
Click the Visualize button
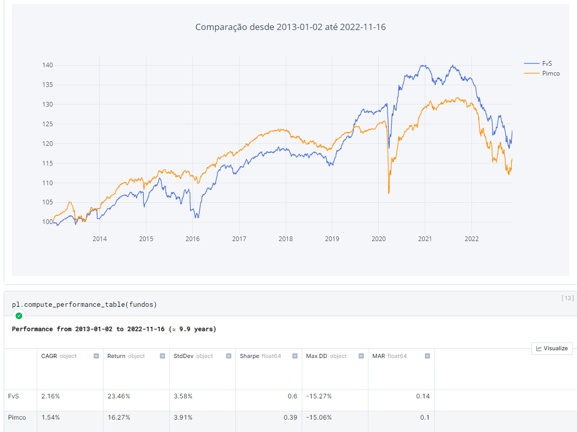552,348
